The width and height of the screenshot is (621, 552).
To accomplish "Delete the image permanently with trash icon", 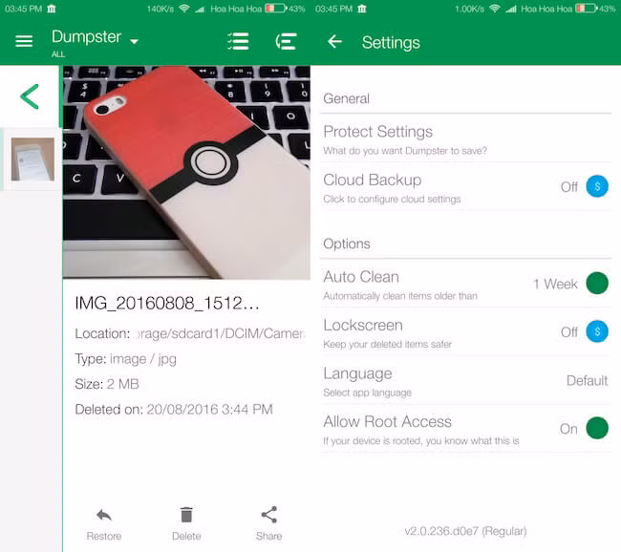I will coord(186,523).
